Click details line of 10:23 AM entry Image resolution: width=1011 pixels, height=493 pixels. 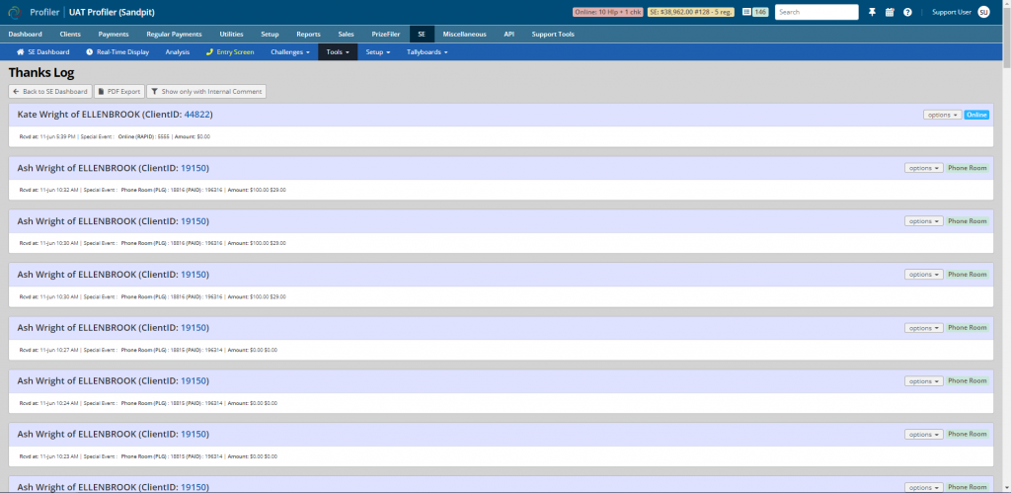148,456
